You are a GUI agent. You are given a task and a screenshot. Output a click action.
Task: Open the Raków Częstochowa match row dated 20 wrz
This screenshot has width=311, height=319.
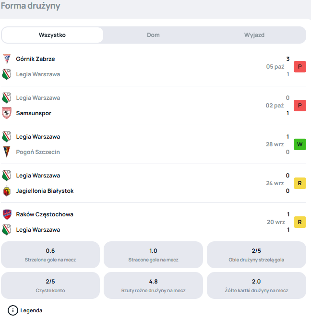point(144,222)
